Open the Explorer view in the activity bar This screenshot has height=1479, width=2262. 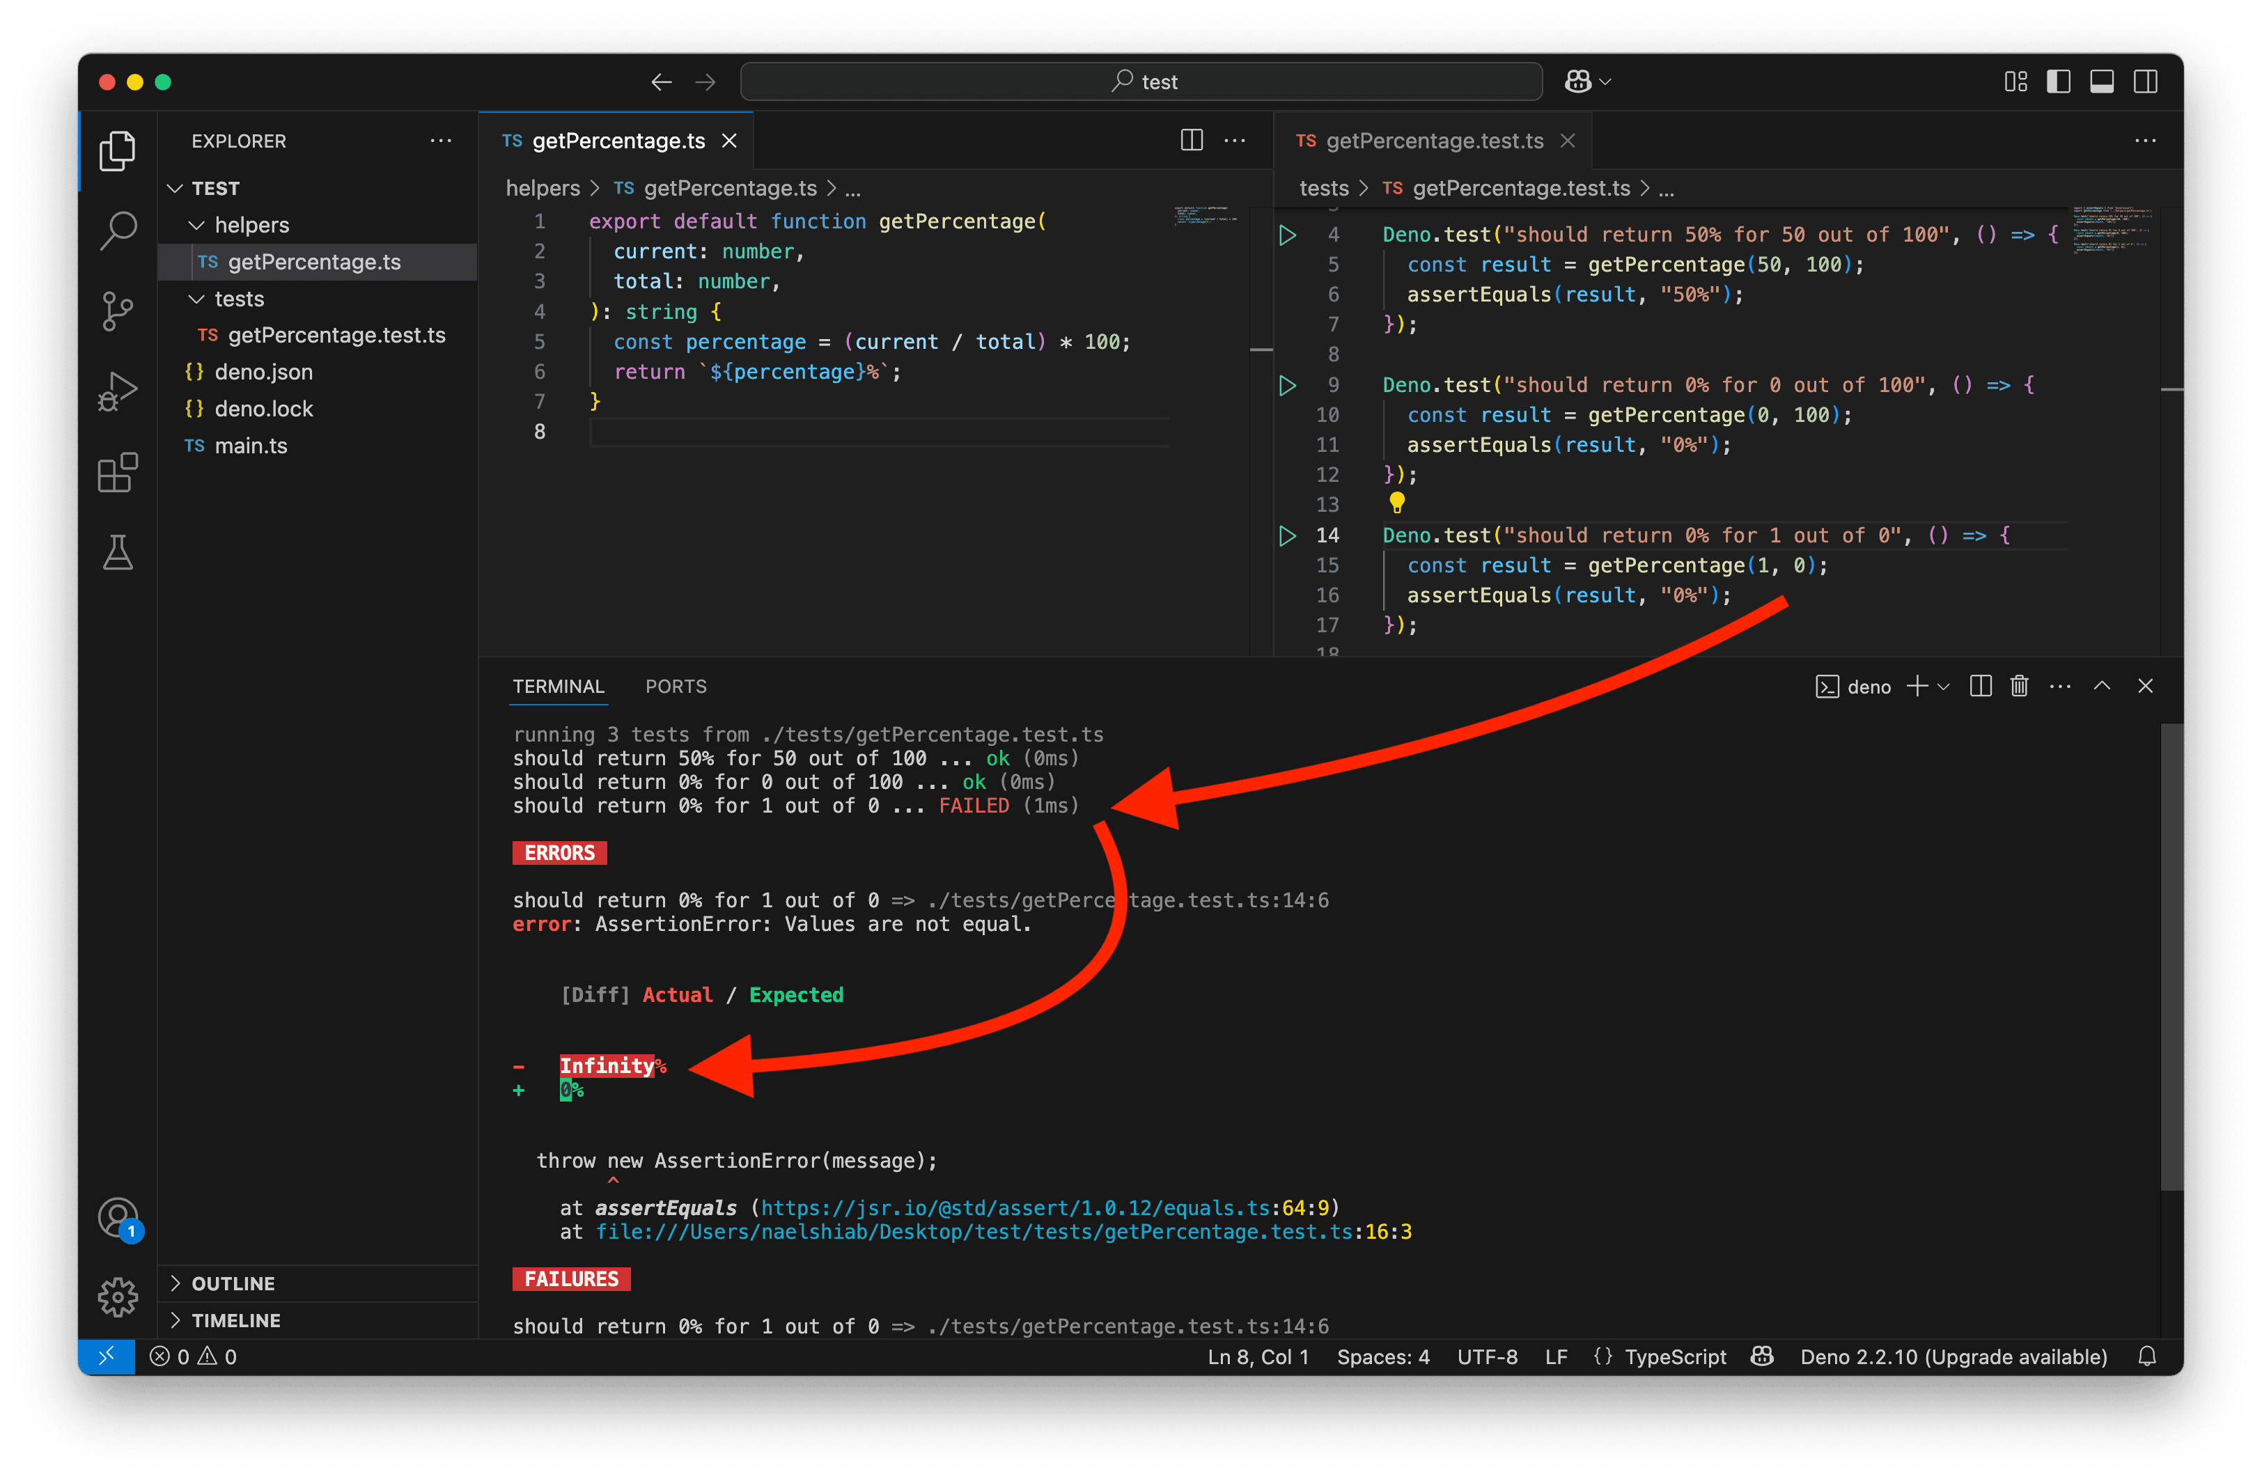pyautogui.click(x=117, y=151)
